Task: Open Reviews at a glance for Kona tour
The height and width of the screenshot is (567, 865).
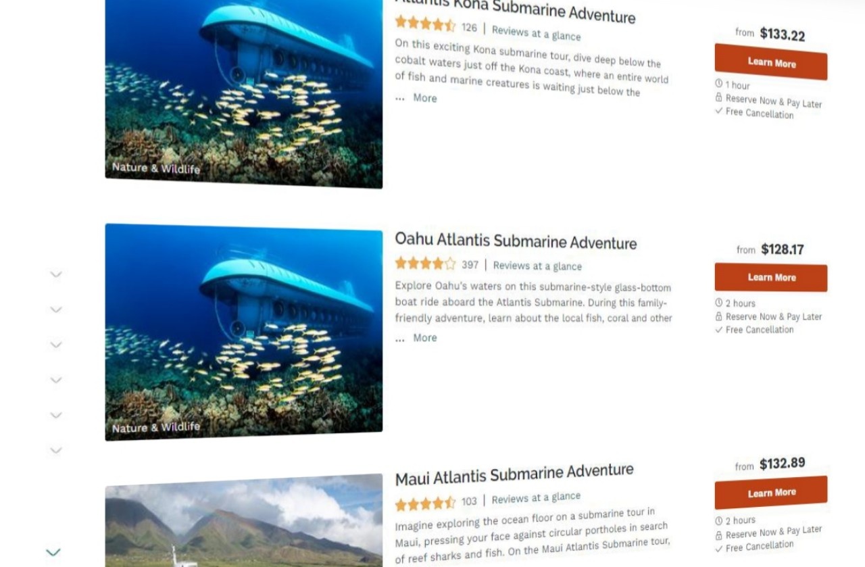Action: [x=536, y=32]
